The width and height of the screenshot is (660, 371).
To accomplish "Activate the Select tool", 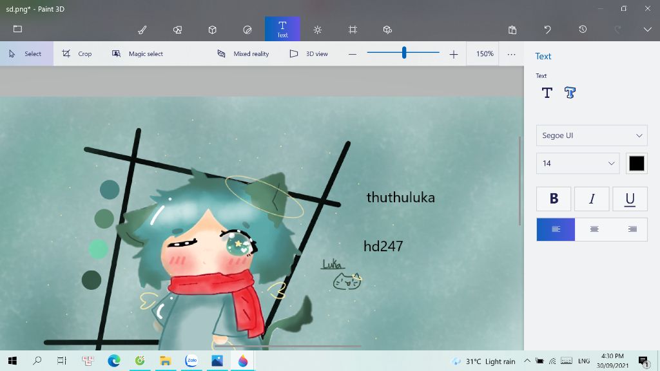I will tap(26, 54).
